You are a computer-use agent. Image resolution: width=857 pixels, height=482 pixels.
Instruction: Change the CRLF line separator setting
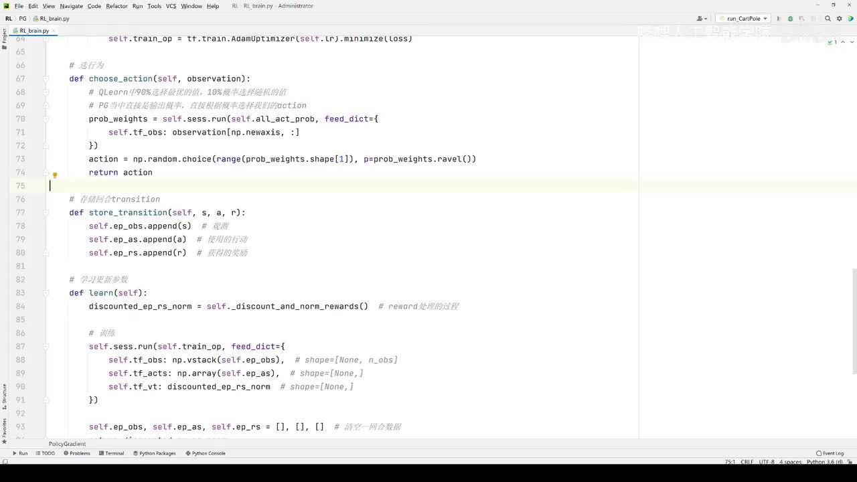[x=747, y=462]
